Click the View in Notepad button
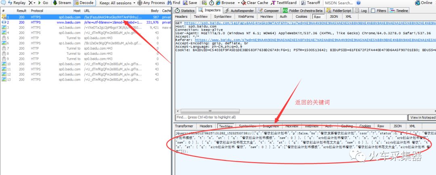Screen dimensions: 436x175 (422, 117)
